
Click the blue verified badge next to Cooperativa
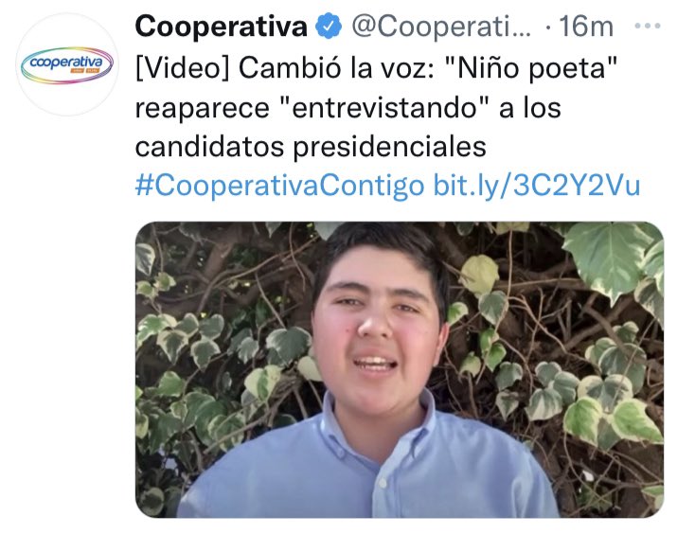[x=329, y=27]
